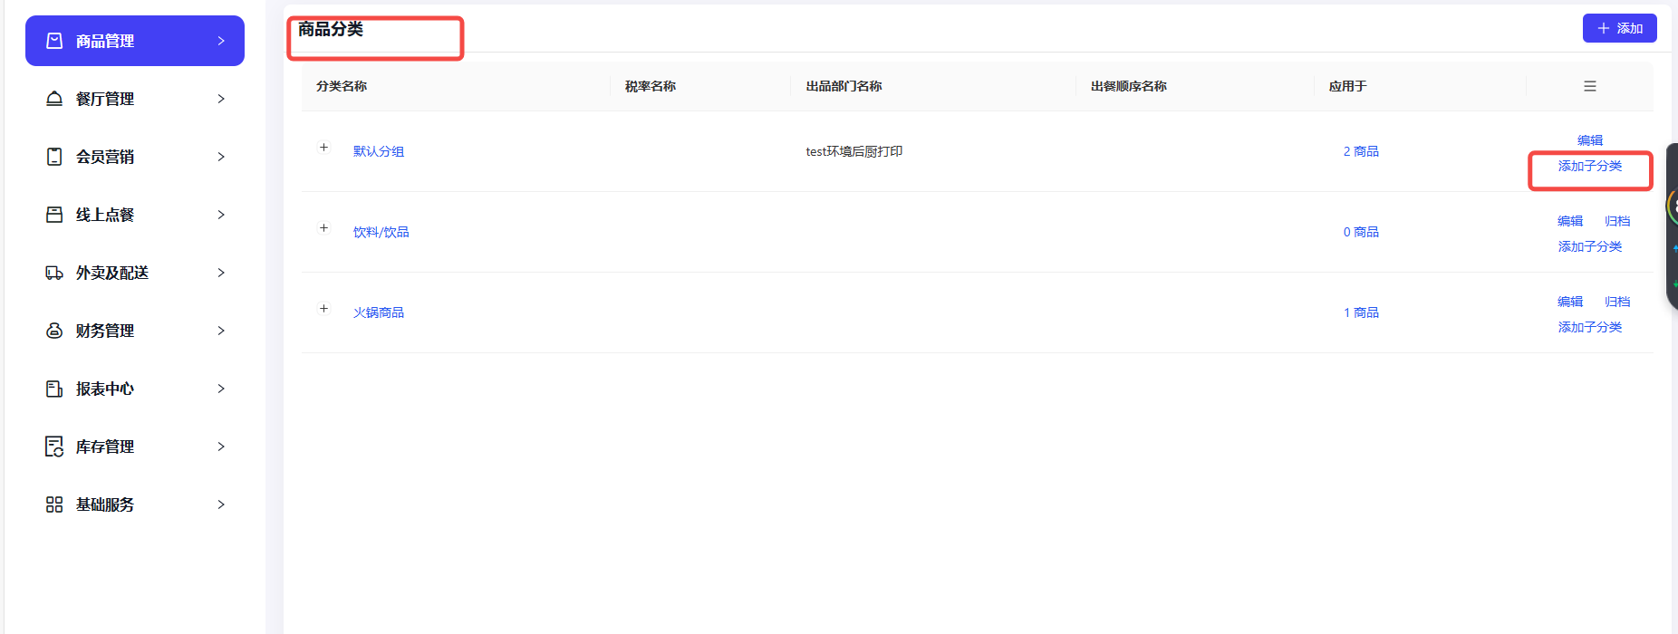The height and width of the screenshot is (634, 1678).
Task: Expand 线上点餐 menu chevron
Action: (x=221, y=215)
